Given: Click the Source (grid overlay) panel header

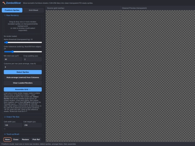Looking at the screenshot, I should [x=83, y=8].
